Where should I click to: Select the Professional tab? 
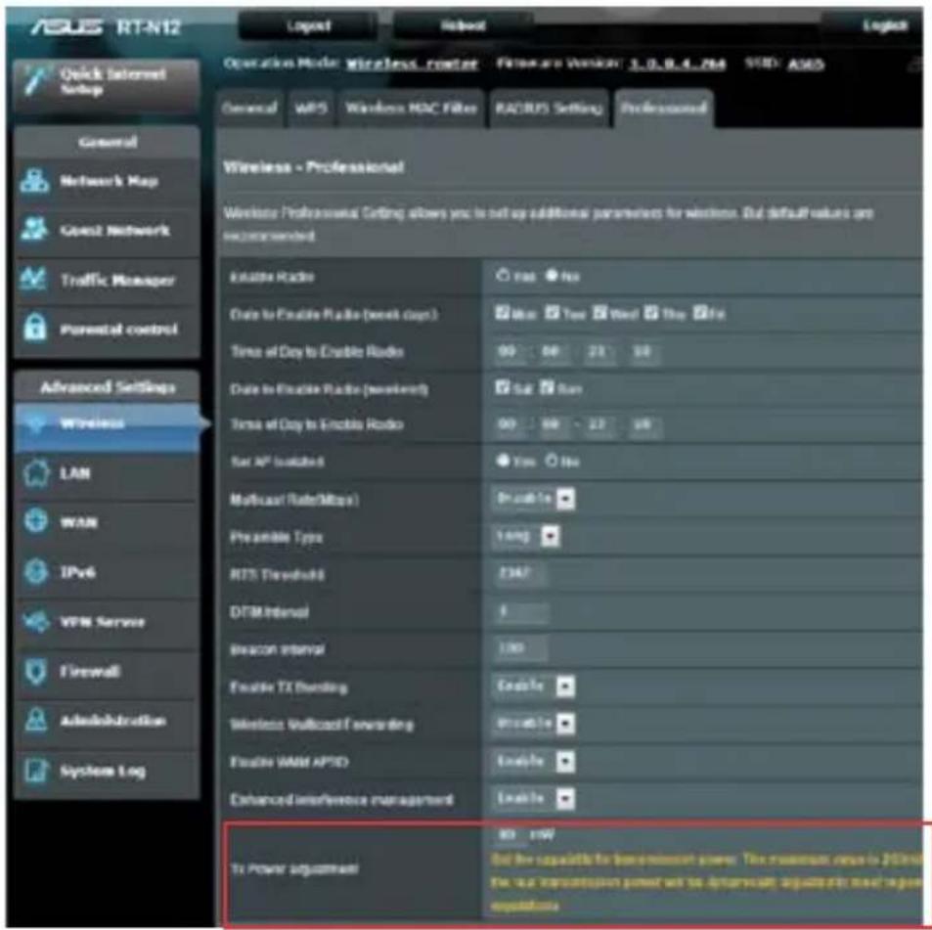pos(663,109)
